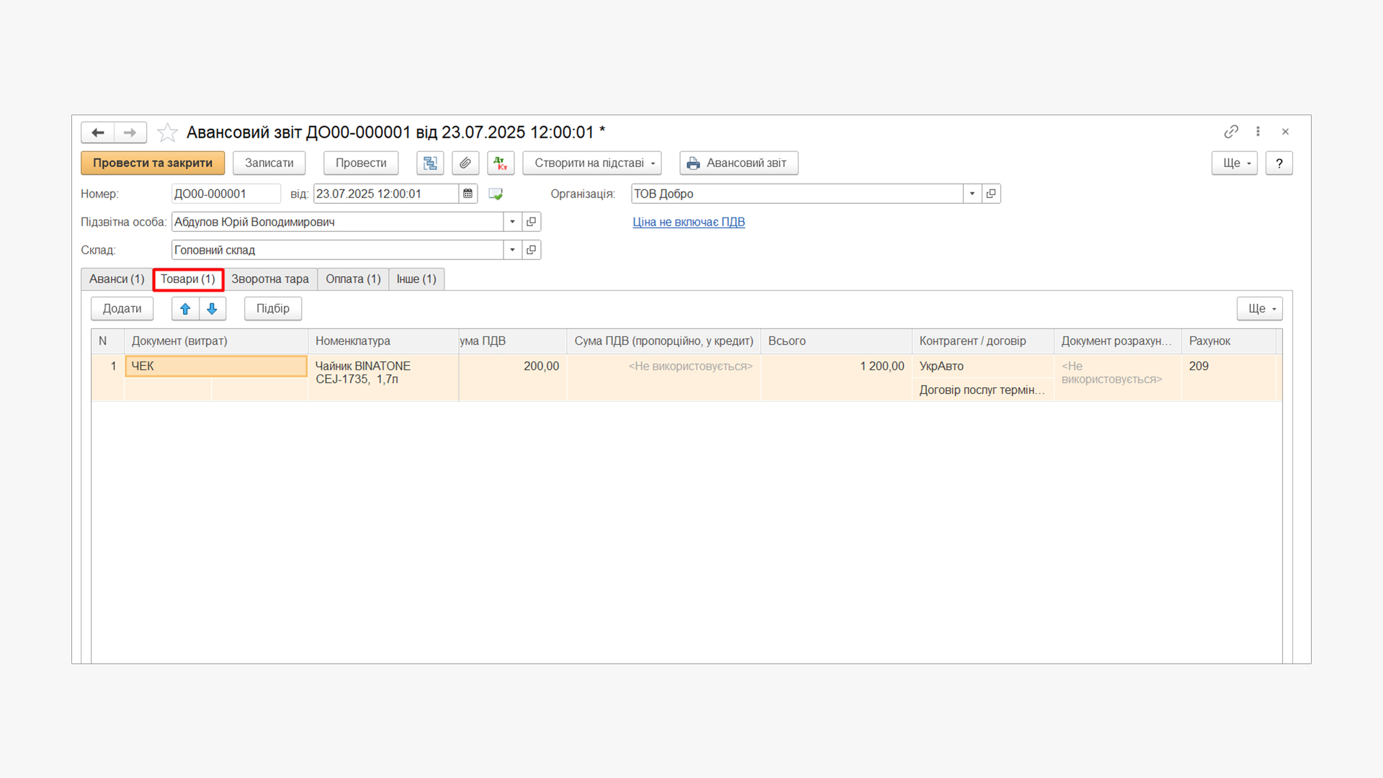Add document to favorites star

point(167,133)
